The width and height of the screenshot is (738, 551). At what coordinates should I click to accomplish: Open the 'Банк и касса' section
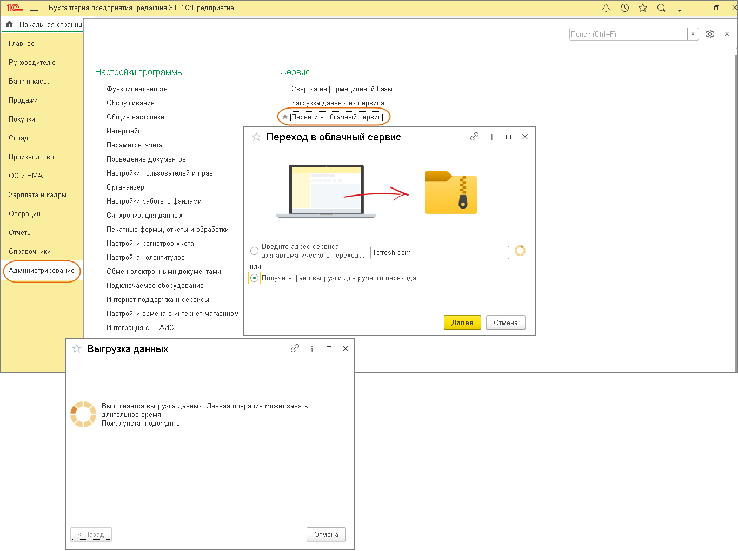point(30,81)
